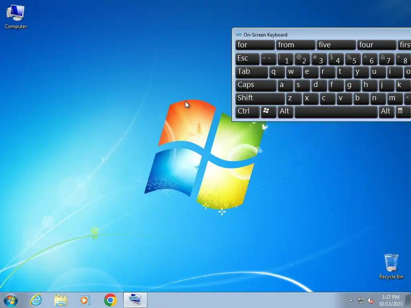411x308 pixels.
Task: Click the r key
Action: coord(328,73)
